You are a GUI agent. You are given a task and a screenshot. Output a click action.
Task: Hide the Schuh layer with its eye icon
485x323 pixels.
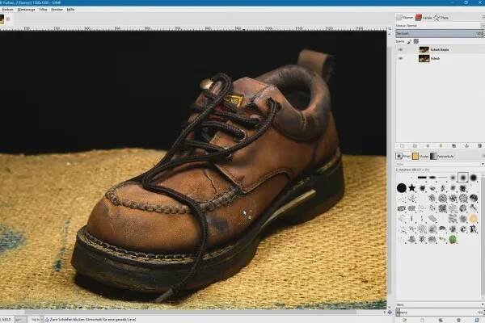click(400, 59)
